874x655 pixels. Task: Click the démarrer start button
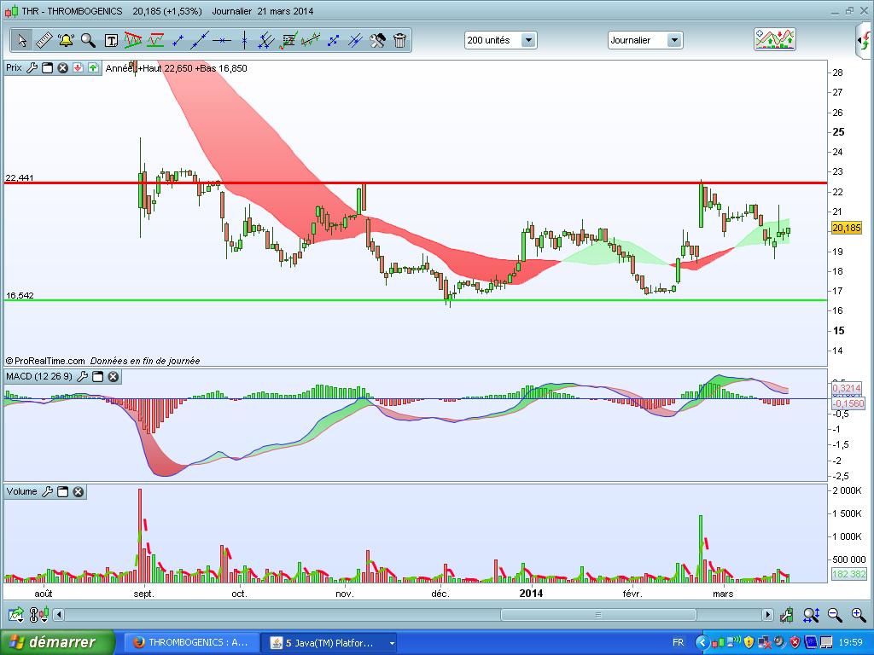pyautogui.click(x=57, y=643)
